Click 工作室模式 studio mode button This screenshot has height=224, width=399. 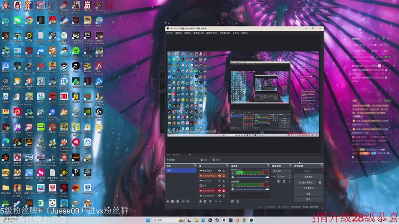point(308,188)
